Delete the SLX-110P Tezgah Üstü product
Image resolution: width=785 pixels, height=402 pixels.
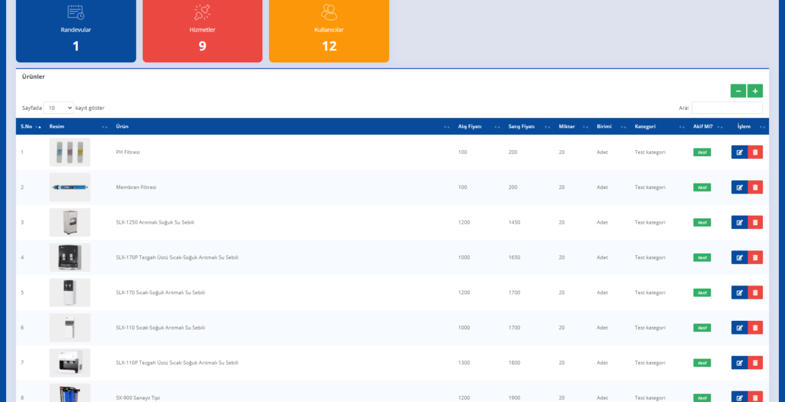[755, 362]
